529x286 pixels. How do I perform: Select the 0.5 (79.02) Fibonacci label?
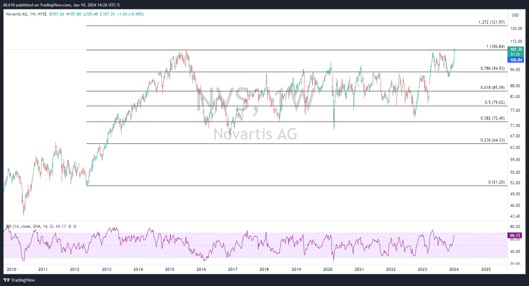click(x=495, y=102)
